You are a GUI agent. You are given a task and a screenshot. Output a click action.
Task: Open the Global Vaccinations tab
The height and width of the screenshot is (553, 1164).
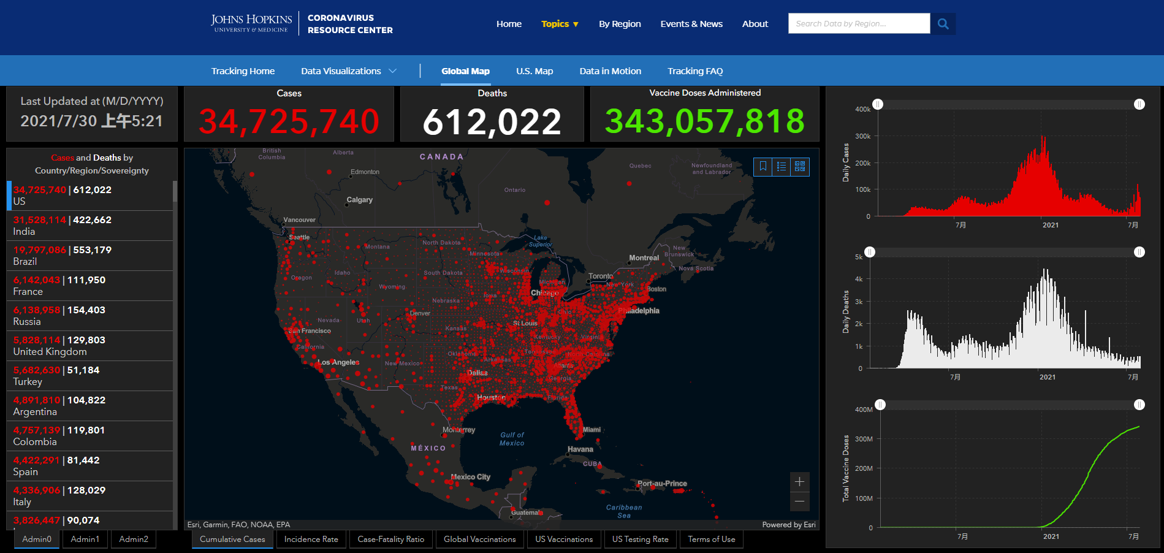[480, 540]
